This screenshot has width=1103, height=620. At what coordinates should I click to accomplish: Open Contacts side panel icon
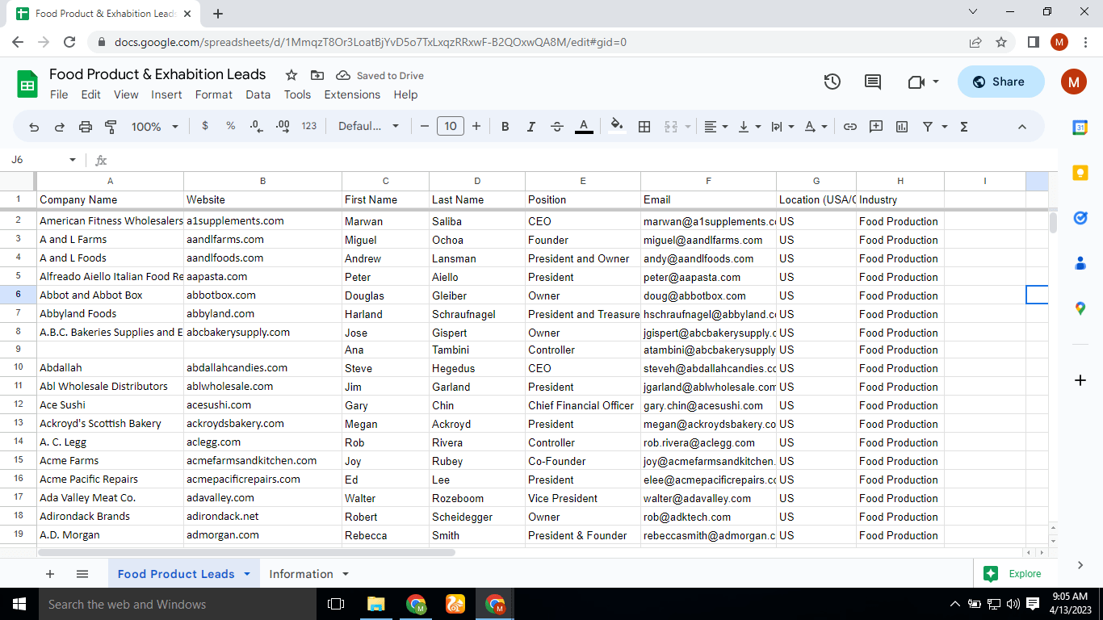tap(1080, 263)
